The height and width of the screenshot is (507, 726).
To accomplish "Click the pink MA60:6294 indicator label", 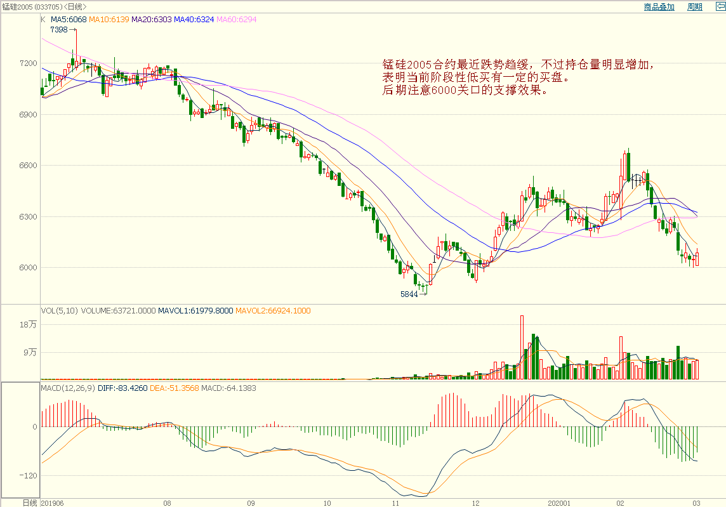I will coord(238,20).
